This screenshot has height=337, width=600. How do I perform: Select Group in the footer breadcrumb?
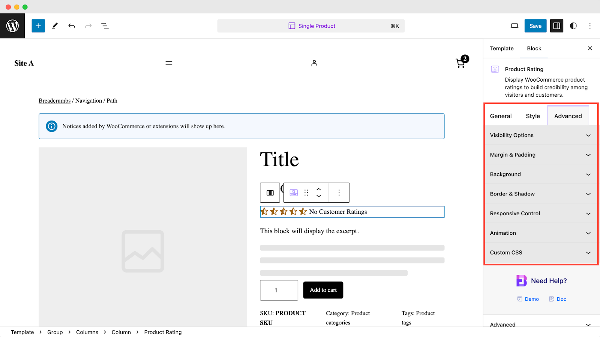[55, 332]
